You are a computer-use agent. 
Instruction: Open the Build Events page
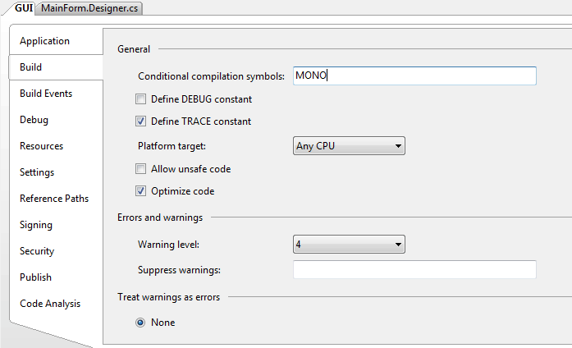(46, 94)
